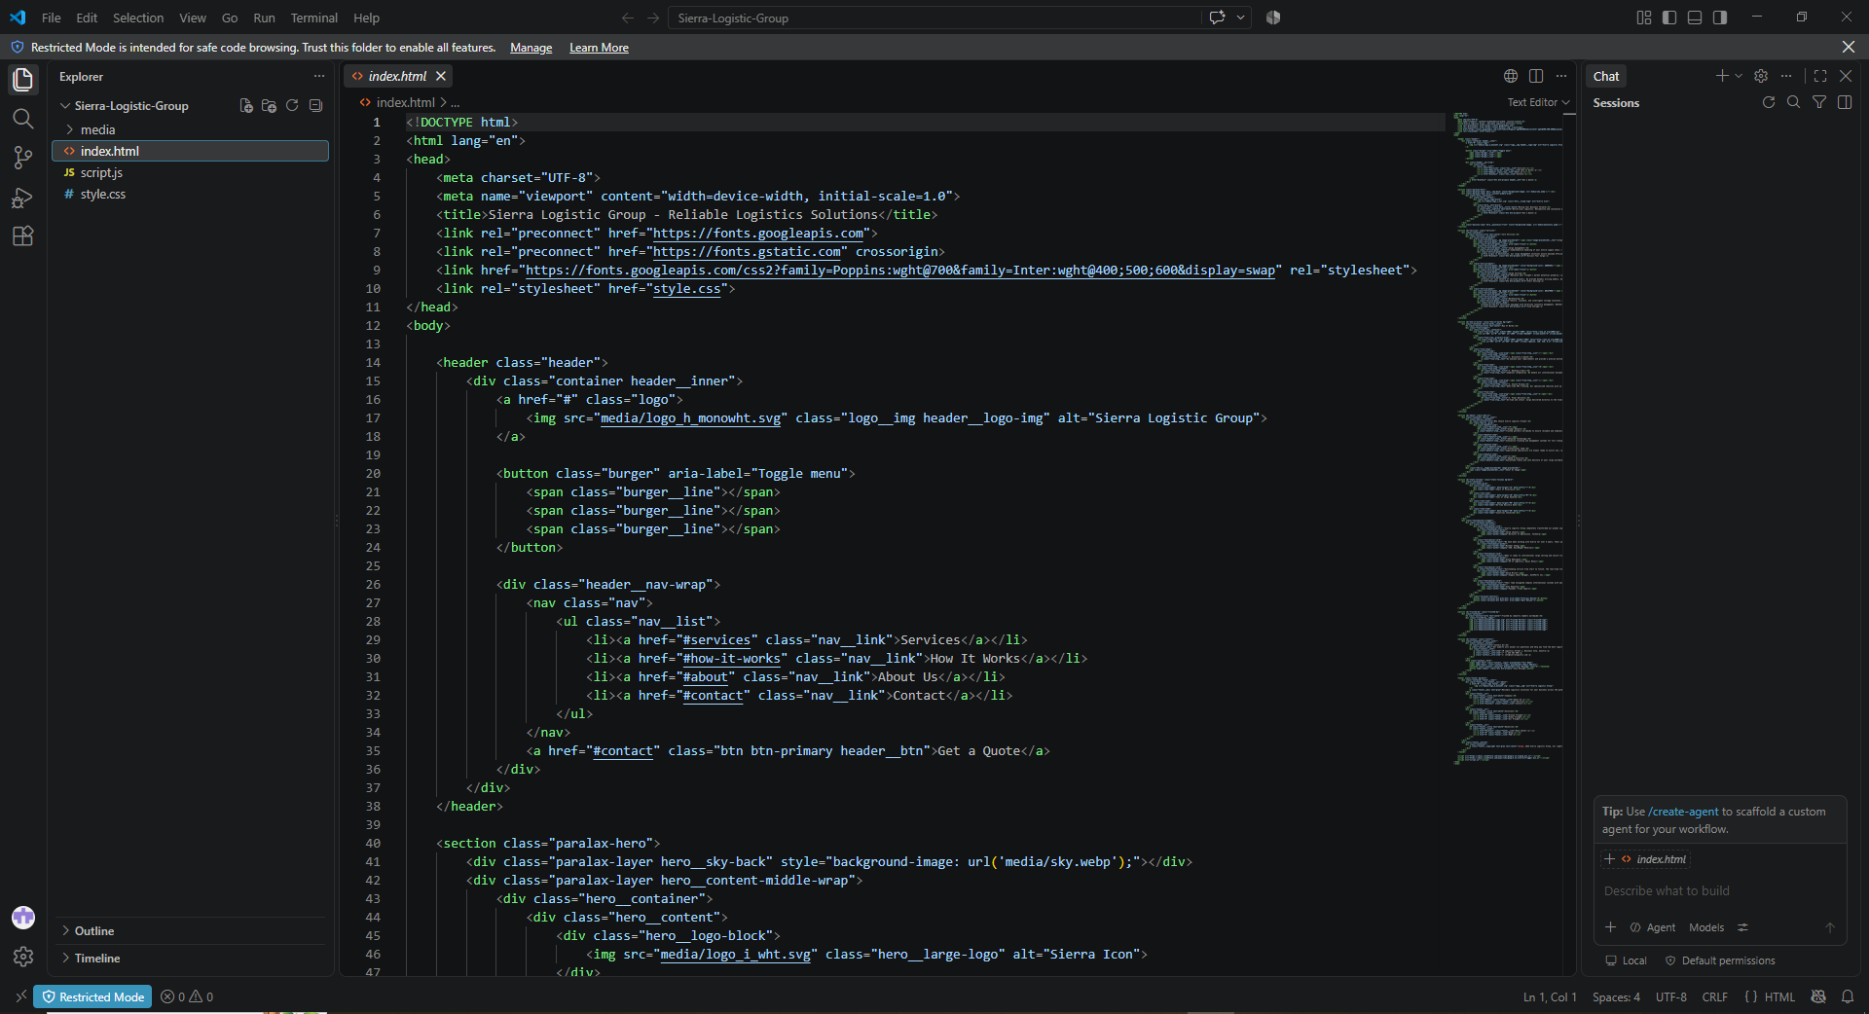This screenshot has width=1869, height=1014.
Task: Expand the media folder
Action: pyautogui.click(x=97, y=129)
